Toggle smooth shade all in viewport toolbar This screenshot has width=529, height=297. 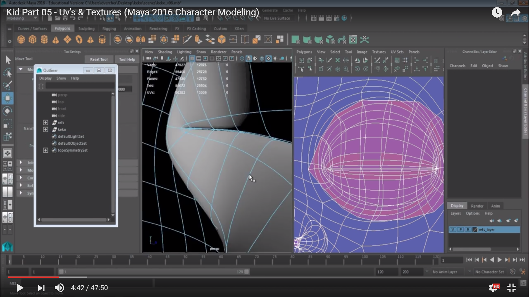tap(249, 59)
